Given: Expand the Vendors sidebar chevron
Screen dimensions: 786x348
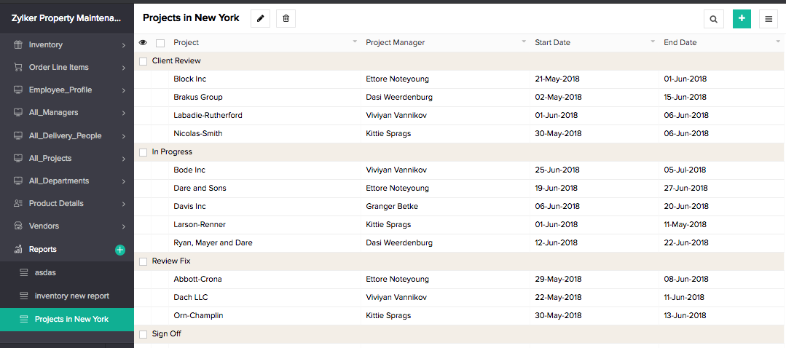Looking at the screenshot, I should pyautogui.click(x=124, y=226).
